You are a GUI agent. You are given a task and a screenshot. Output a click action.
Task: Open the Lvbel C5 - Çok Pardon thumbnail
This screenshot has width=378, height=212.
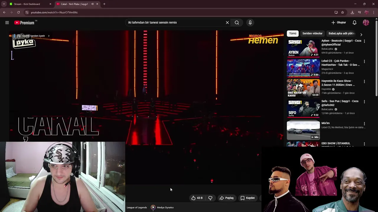pos(303,68)
